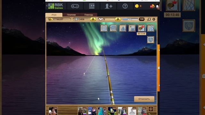
Task: Switch to the Помощь tab
Action: pyautogui.click(x=89, y=15)
